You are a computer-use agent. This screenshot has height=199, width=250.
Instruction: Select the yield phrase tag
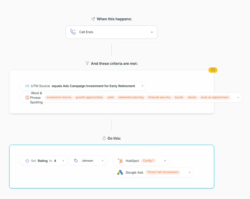pyautogui.click(x=110, y=97)
